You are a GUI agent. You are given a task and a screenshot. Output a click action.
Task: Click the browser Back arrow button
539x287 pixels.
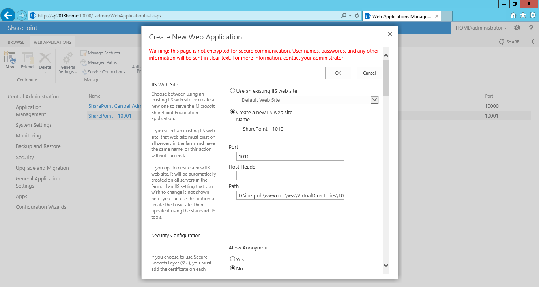pyautogui.click(x=8, y=16)
